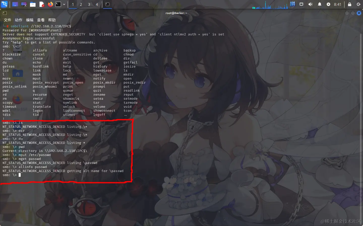Open the Kali applications menu
This screenshot has height=226, width=363.
pyautogui.click(x=4, y=4)
